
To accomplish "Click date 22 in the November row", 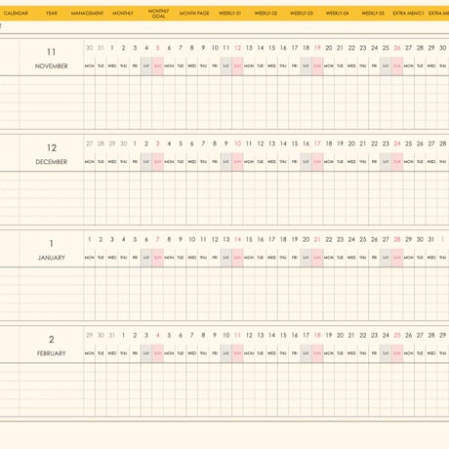I will click(351, 48).
